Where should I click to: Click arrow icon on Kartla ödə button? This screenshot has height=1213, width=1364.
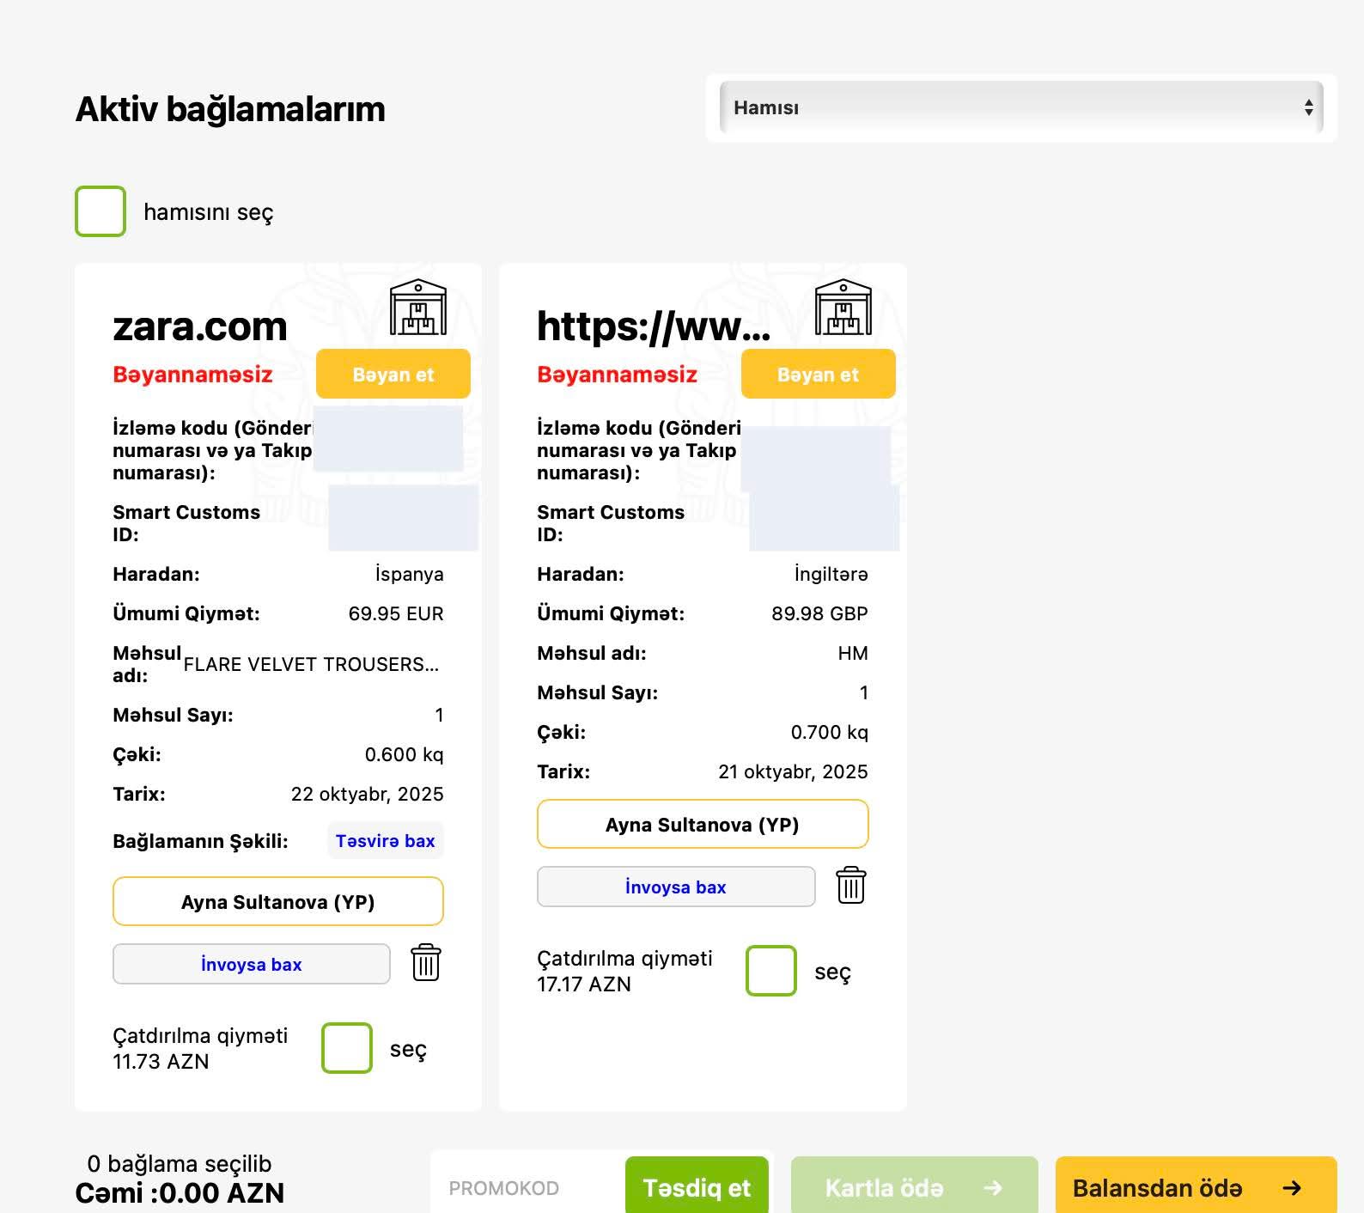pos(993,1188)
